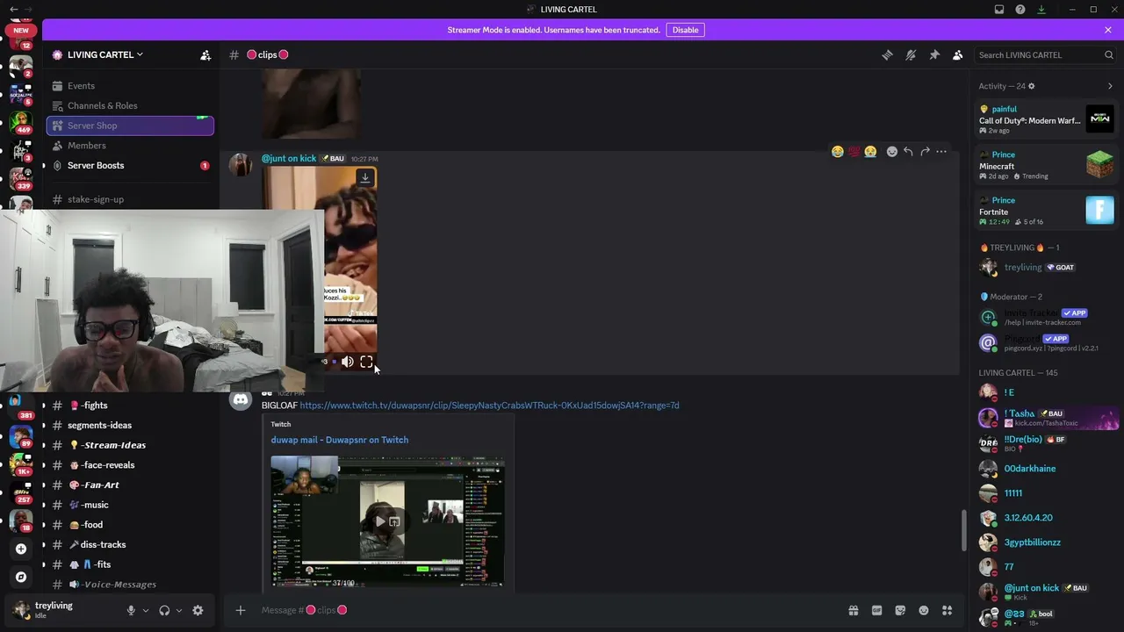Open the LIVING CARTEL server dropdown
This screenshot has width=1124, height=632.
[105, 54]
